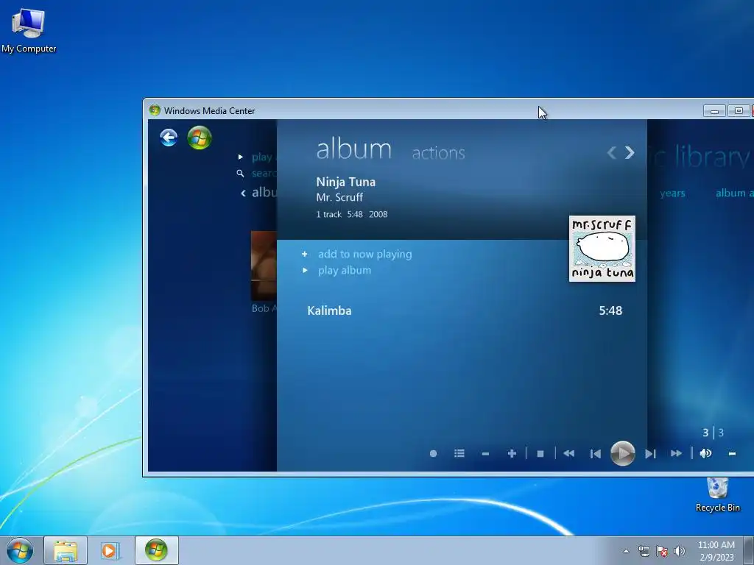Stop playback with the stop button

point(540,453)
